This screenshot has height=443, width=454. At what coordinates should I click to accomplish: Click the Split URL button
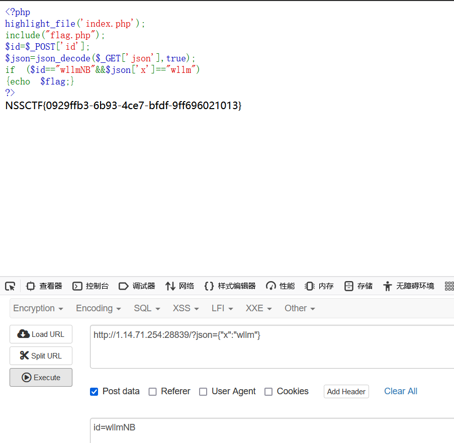point(41,356)
